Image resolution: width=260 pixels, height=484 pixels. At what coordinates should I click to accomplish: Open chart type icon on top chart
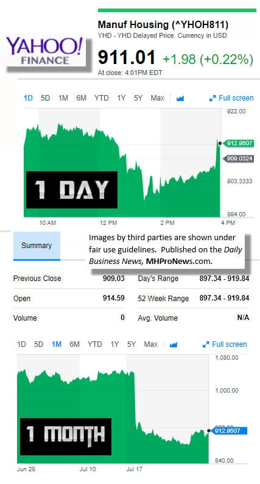coord(180,99)
